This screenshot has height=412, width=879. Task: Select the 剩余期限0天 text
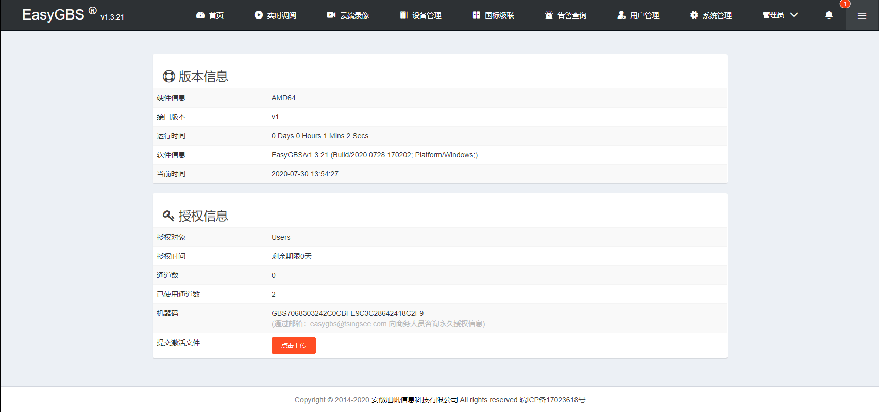292,256
